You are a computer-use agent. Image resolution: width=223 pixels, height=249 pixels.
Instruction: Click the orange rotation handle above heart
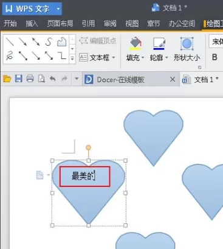coord(88,147)
